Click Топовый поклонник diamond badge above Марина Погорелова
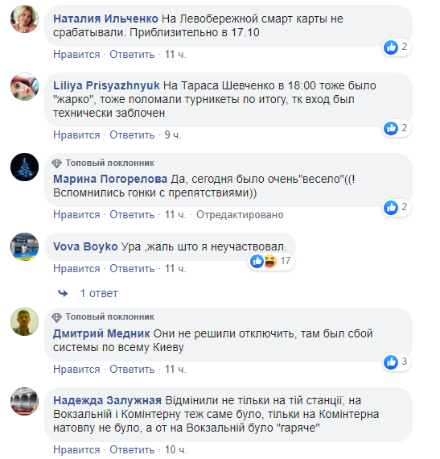 click(x=56, y=163)
